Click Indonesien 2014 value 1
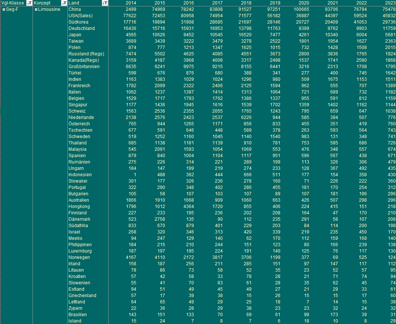396x324 pixels. pos(135,174)
